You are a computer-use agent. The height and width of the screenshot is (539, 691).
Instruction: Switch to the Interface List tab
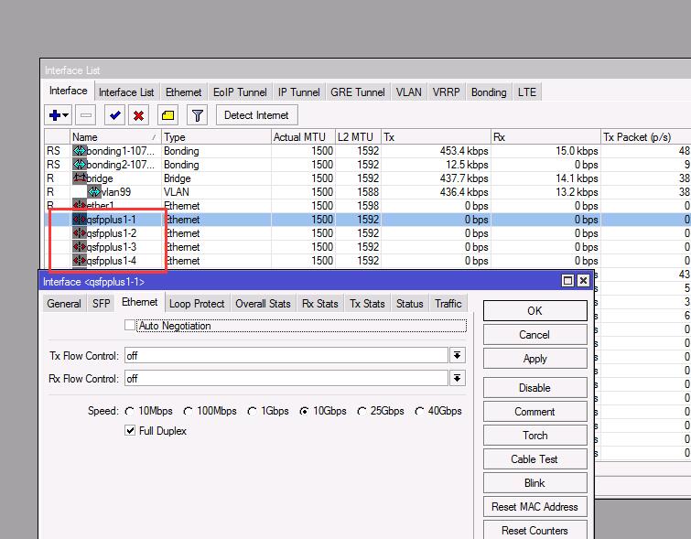pos(126,92)
